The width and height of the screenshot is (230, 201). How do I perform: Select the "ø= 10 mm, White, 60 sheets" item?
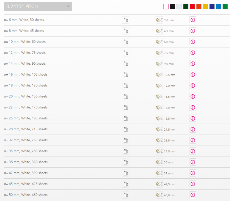coord(25,42)
